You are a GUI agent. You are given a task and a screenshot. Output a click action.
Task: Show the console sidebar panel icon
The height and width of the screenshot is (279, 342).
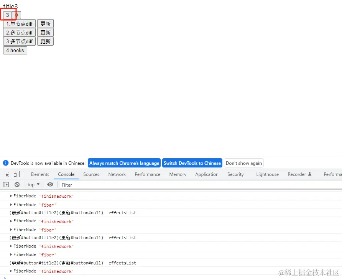coord(6,185)
